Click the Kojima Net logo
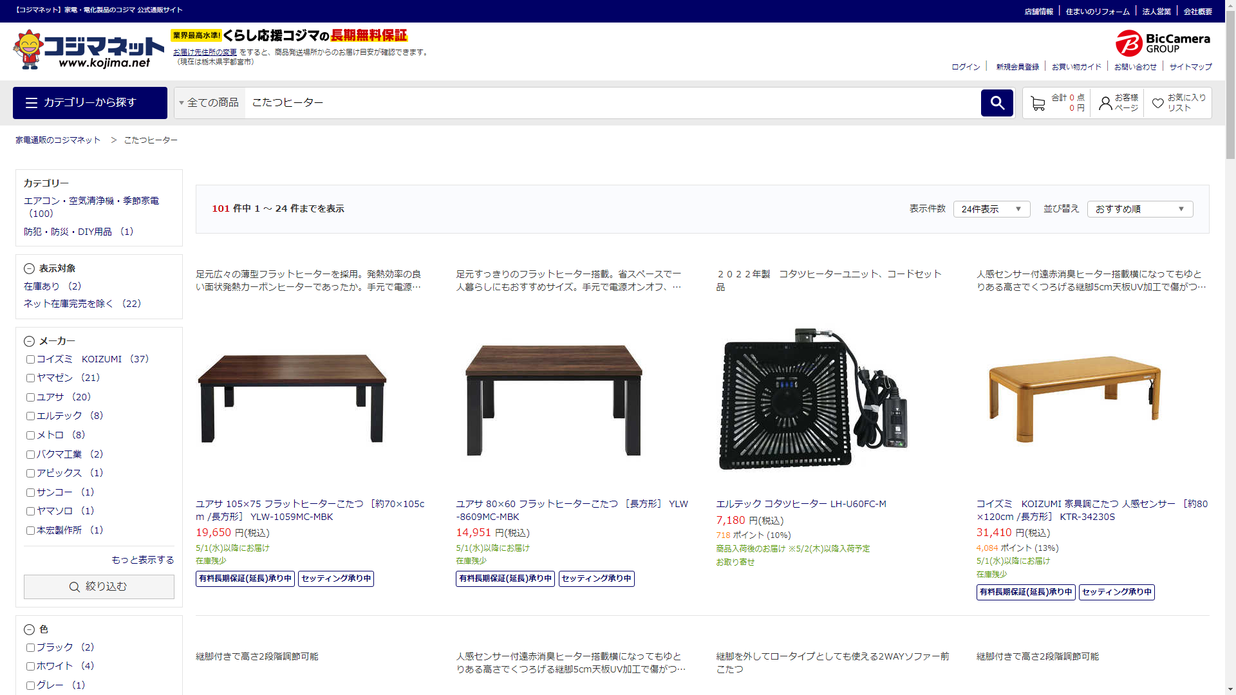Image resolution: width=1236 pixels, height=695 pixels. coord(89,50)
